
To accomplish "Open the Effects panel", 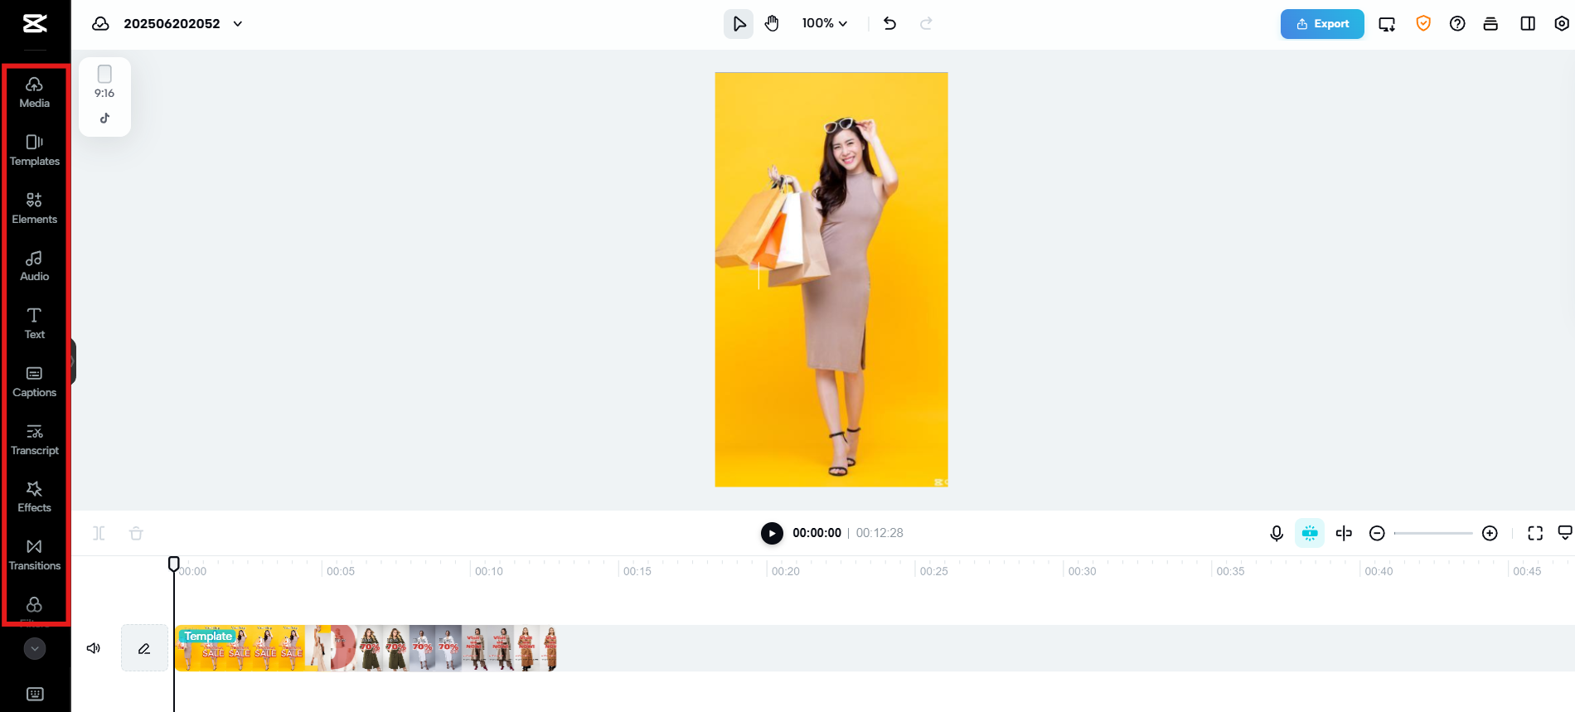I will (x=35, y=496).
